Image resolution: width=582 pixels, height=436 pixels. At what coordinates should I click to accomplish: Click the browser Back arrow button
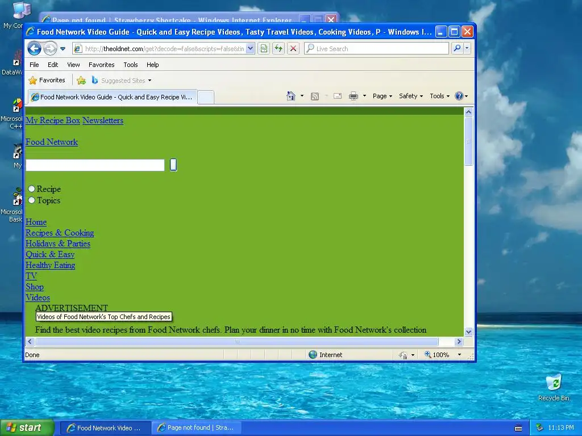click(34, 49)
